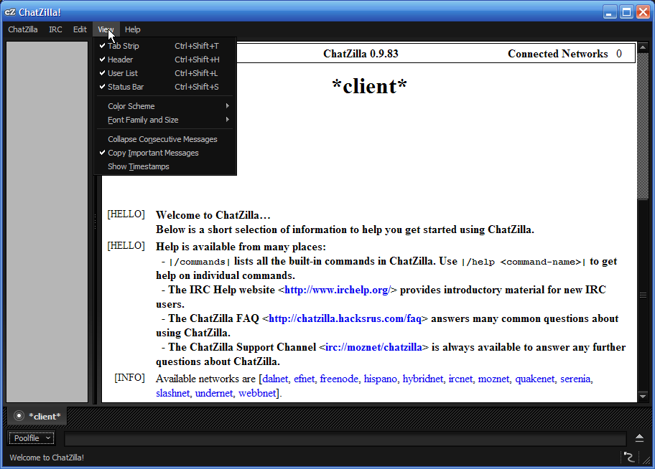The image size is (655, 469).
Task: Open the ChatZilla FAQ link
Action: (x=345, y=319)
